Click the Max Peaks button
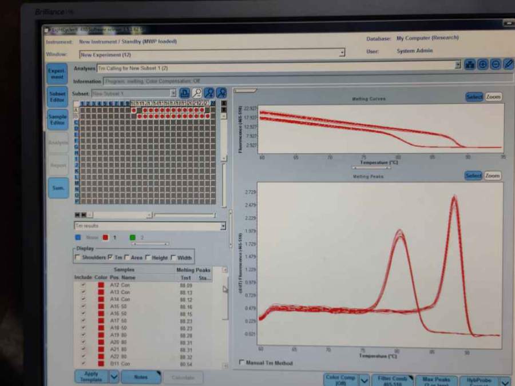The image size is (515, 386). coord(436,381)
